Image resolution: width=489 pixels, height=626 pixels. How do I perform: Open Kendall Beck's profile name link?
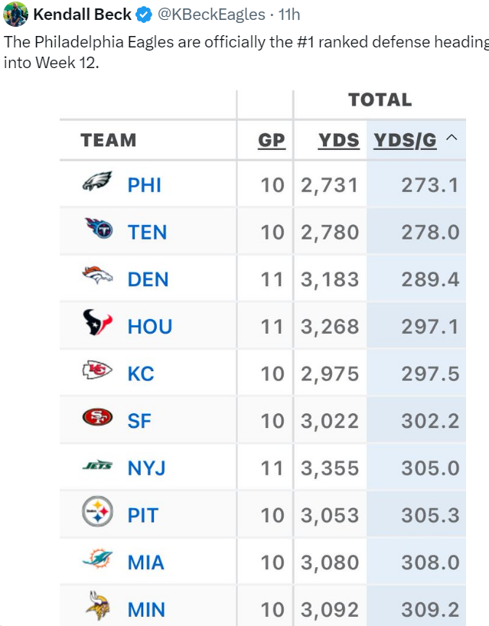[83, 14]
